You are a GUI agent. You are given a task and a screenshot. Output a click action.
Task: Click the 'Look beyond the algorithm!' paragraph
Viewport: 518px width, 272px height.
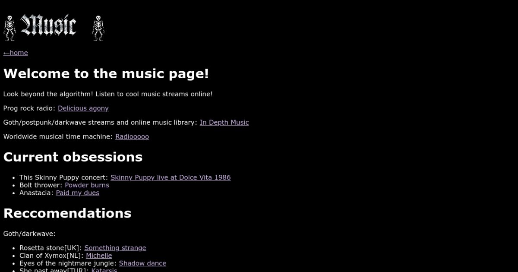click(x=108, y=94)
